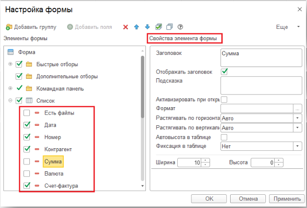Viewport: 307px width, 208px height.
Task: Click the ellipsis button beside Формат field
Action: point(297,108)
